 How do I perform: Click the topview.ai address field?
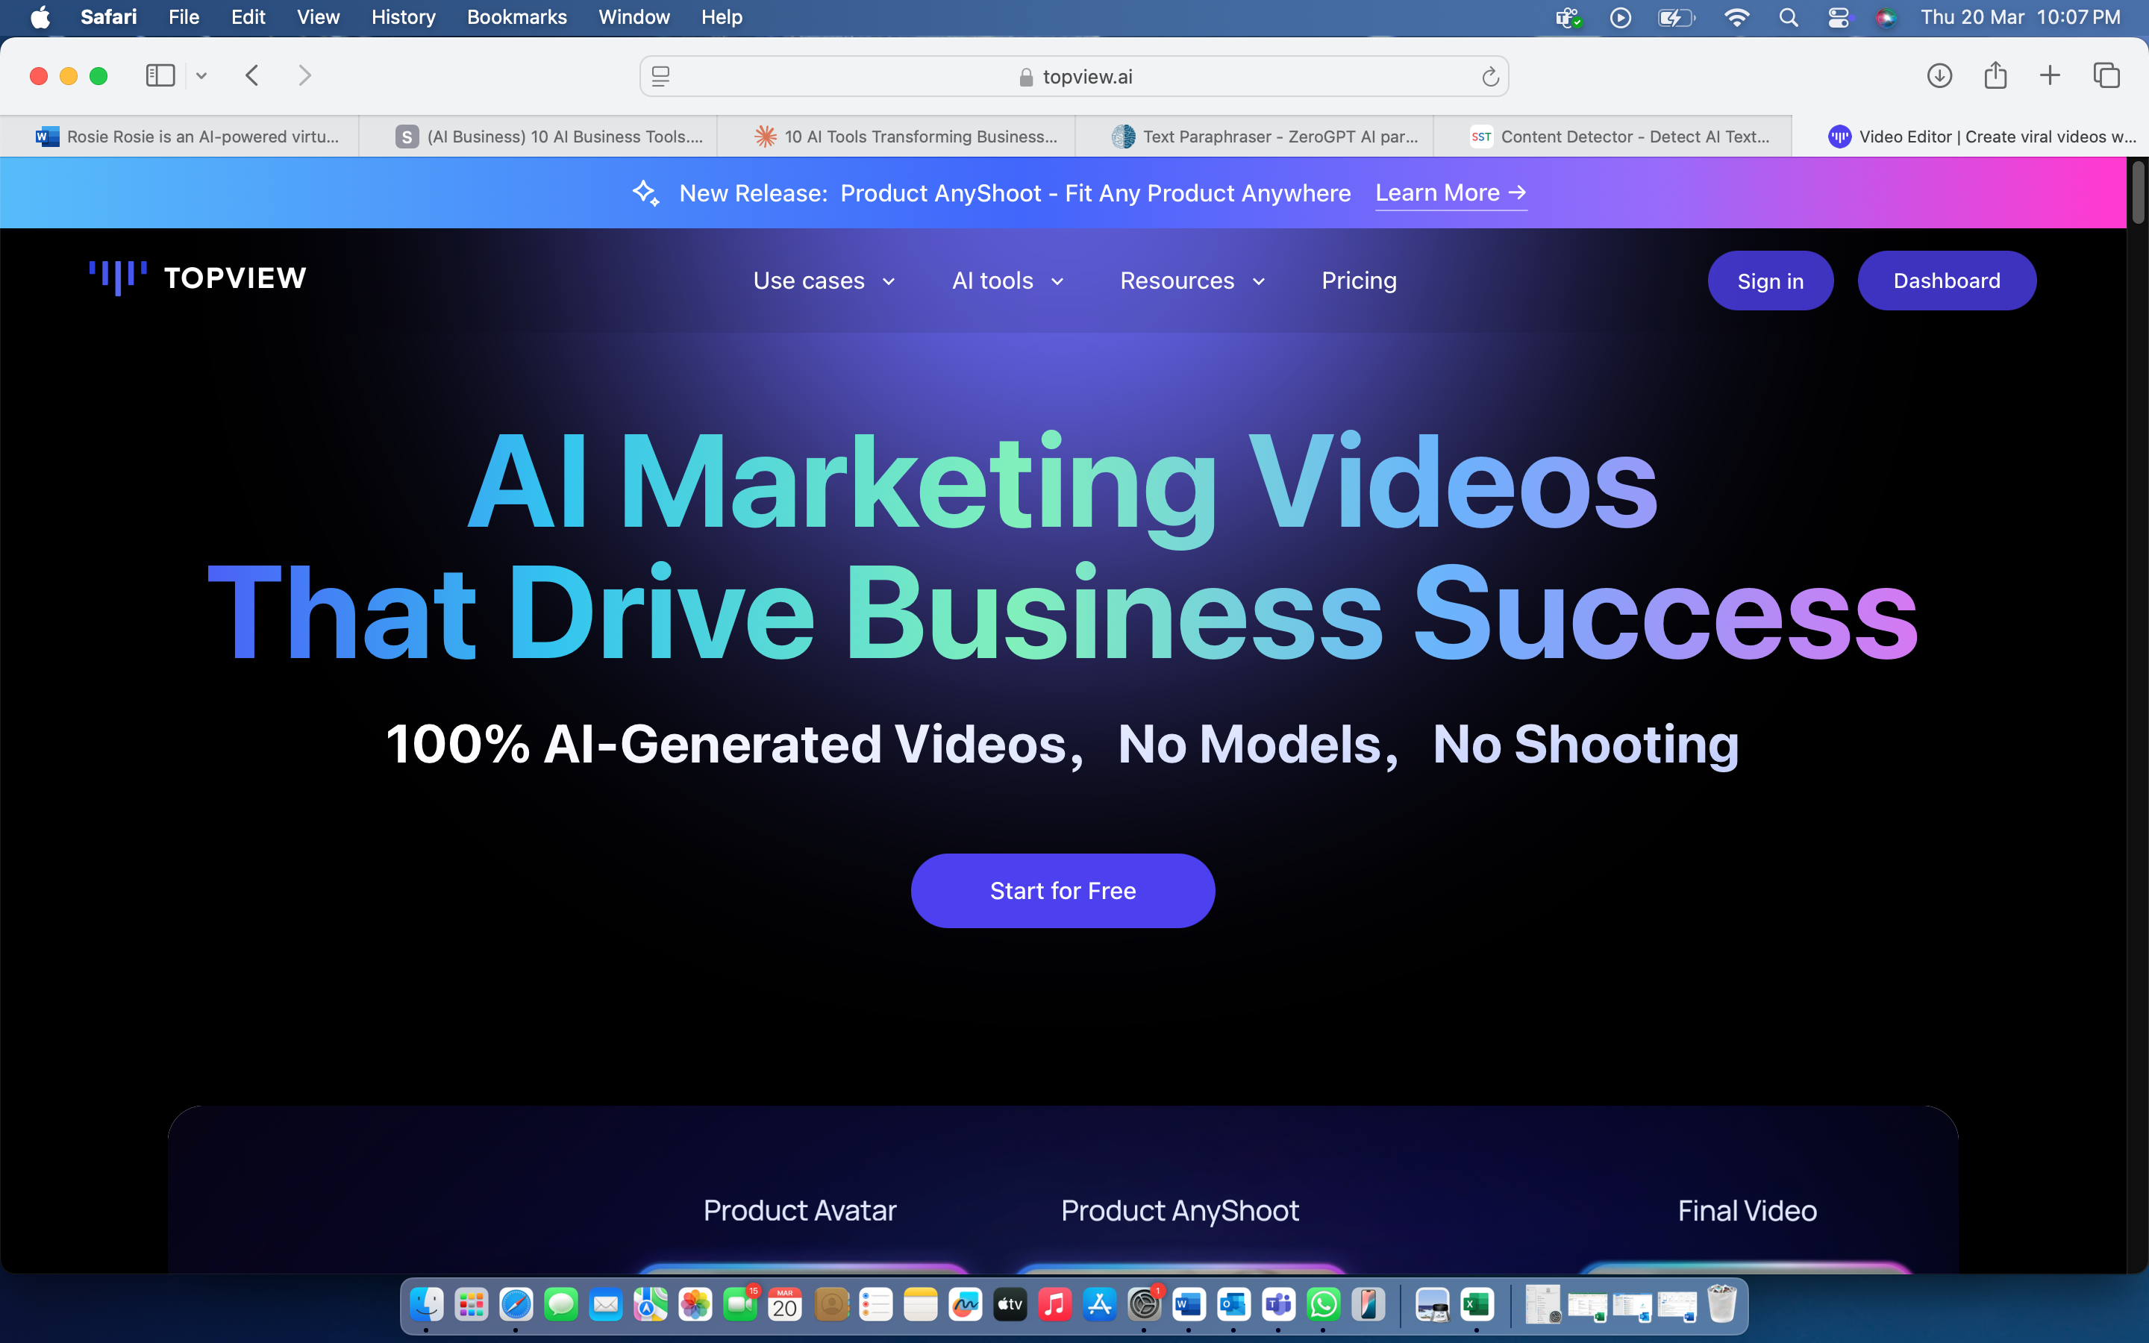point(1074,76)
